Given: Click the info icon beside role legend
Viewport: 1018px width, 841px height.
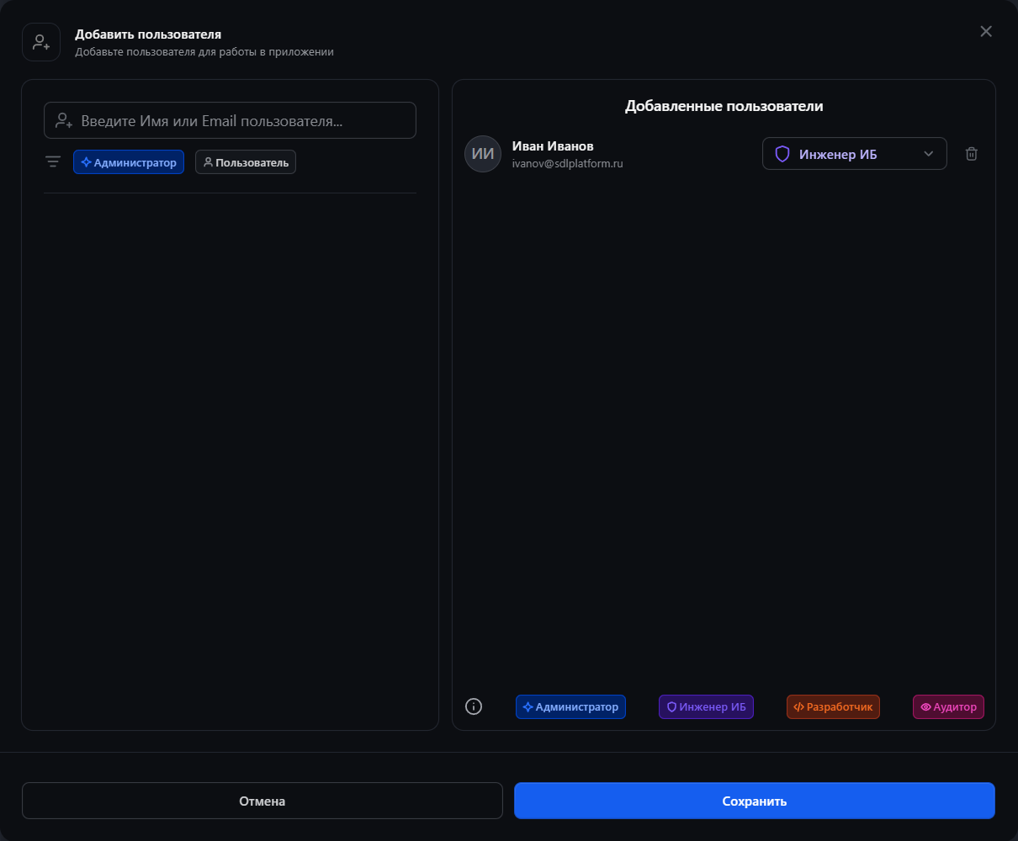Looking at the screenshot, I should click(474, 706).
